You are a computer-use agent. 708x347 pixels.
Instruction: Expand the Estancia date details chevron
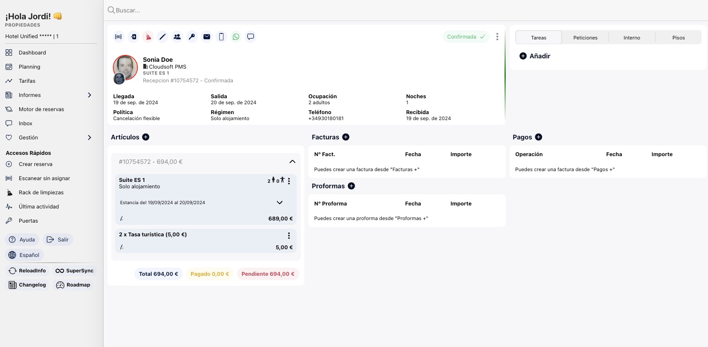[x=280, y=202]
